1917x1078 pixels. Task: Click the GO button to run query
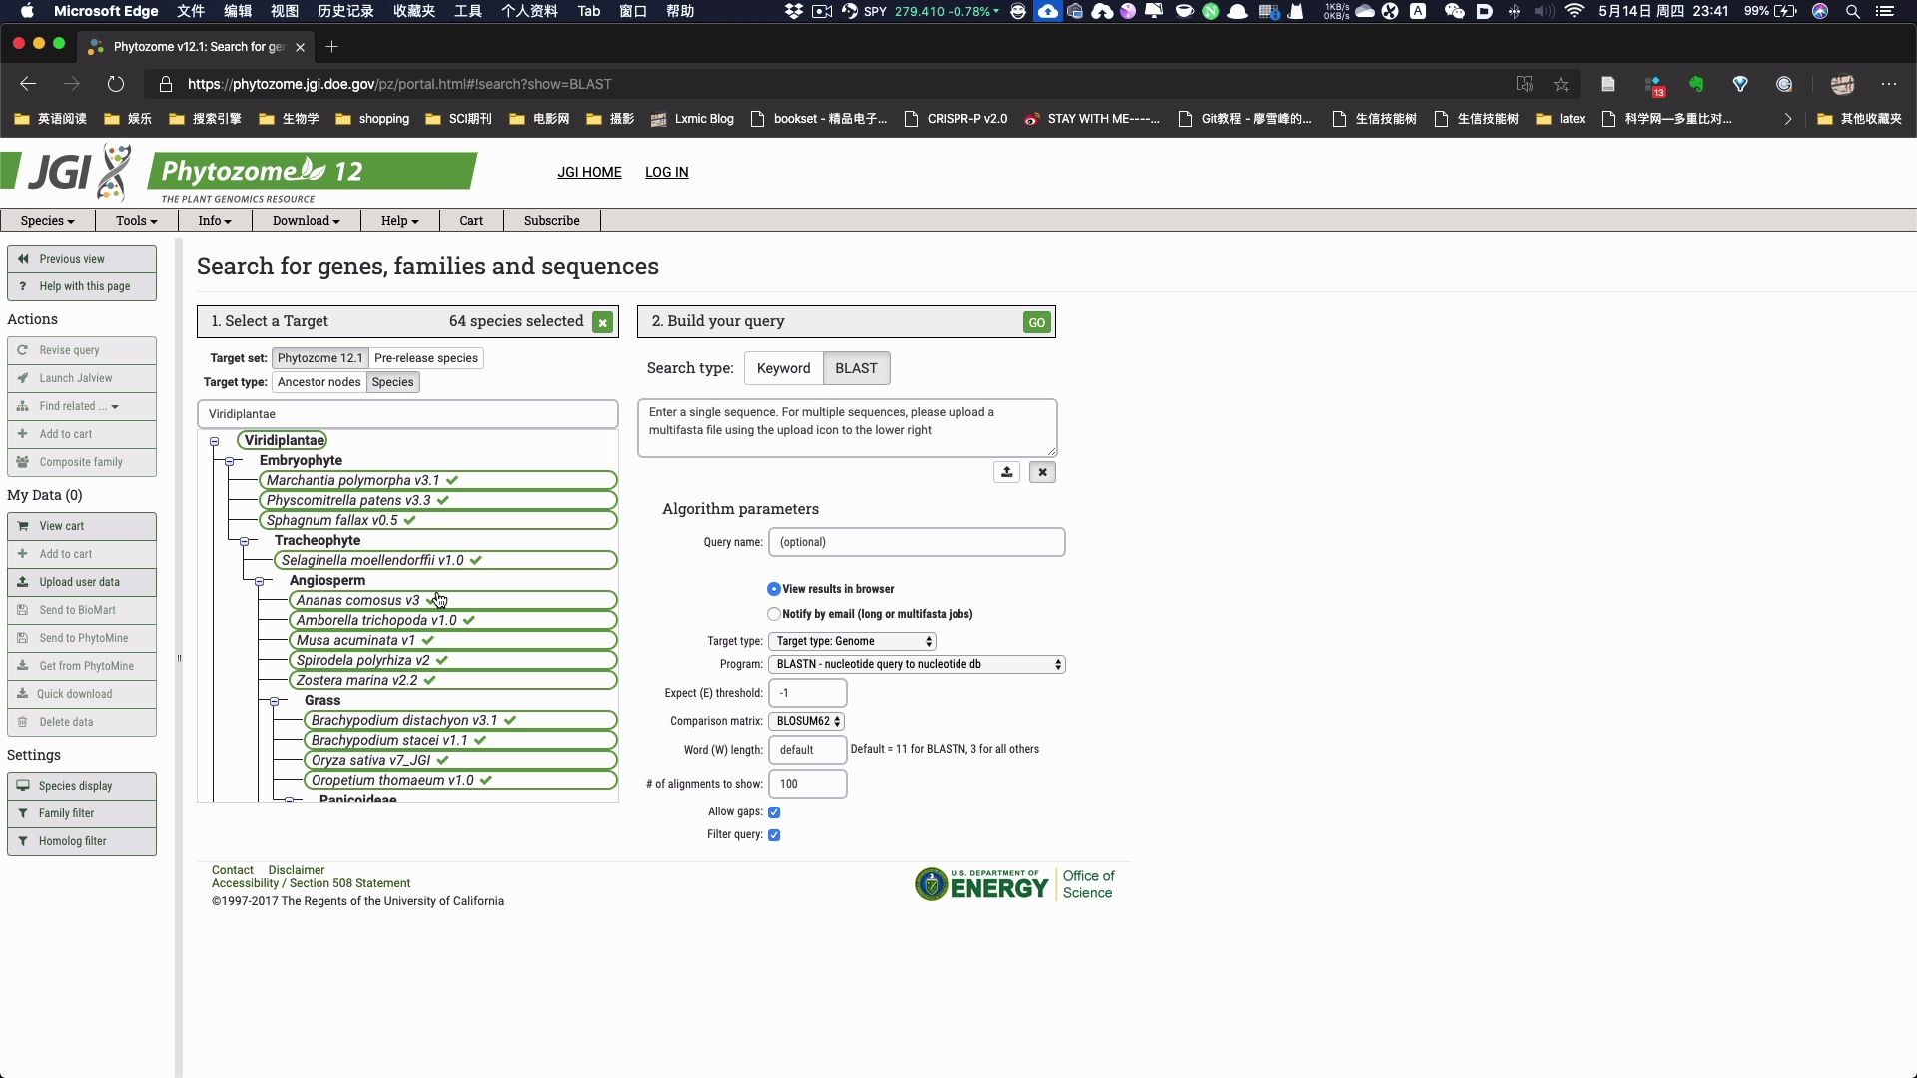1036,322
